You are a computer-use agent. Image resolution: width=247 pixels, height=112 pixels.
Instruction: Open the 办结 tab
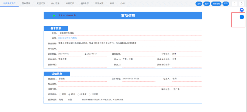tap(122, 3)
